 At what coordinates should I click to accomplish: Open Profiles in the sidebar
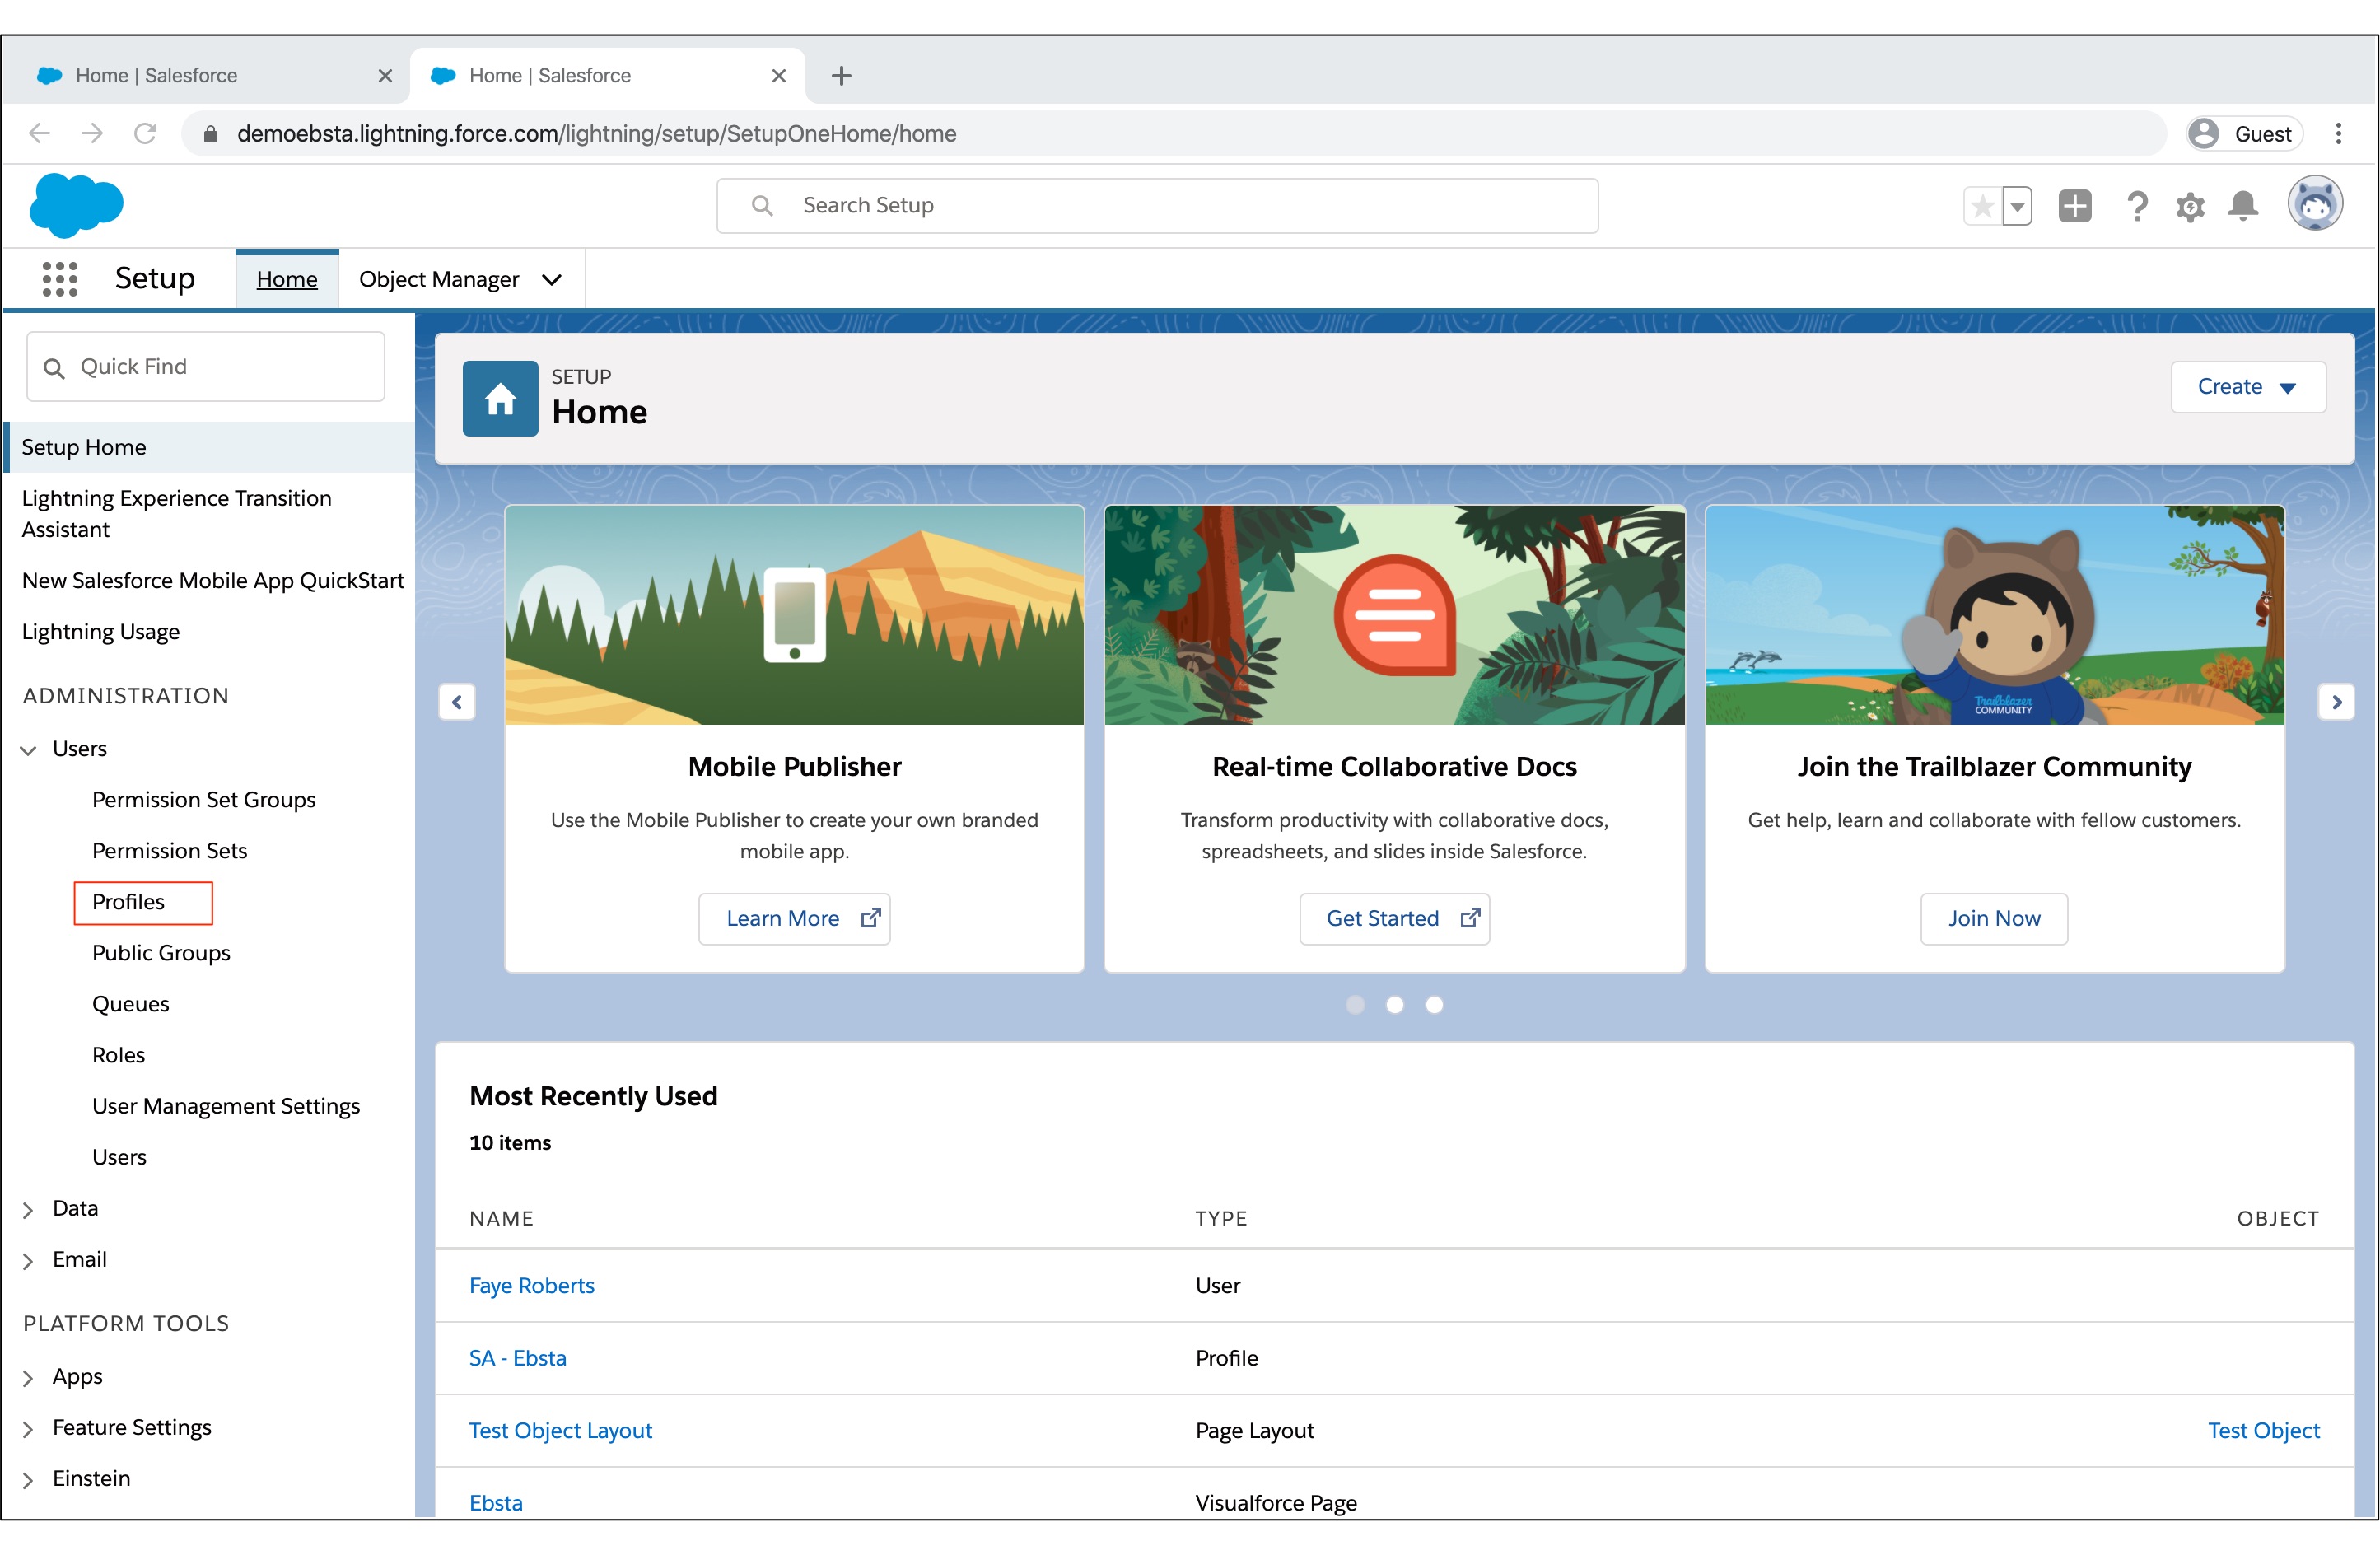(128, 902)
